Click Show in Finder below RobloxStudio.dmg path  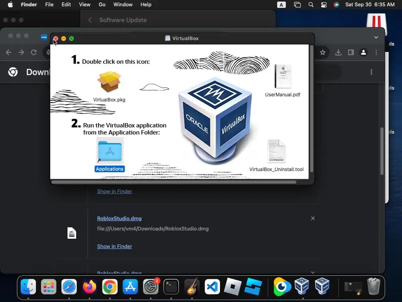click(x=115, y=246)
